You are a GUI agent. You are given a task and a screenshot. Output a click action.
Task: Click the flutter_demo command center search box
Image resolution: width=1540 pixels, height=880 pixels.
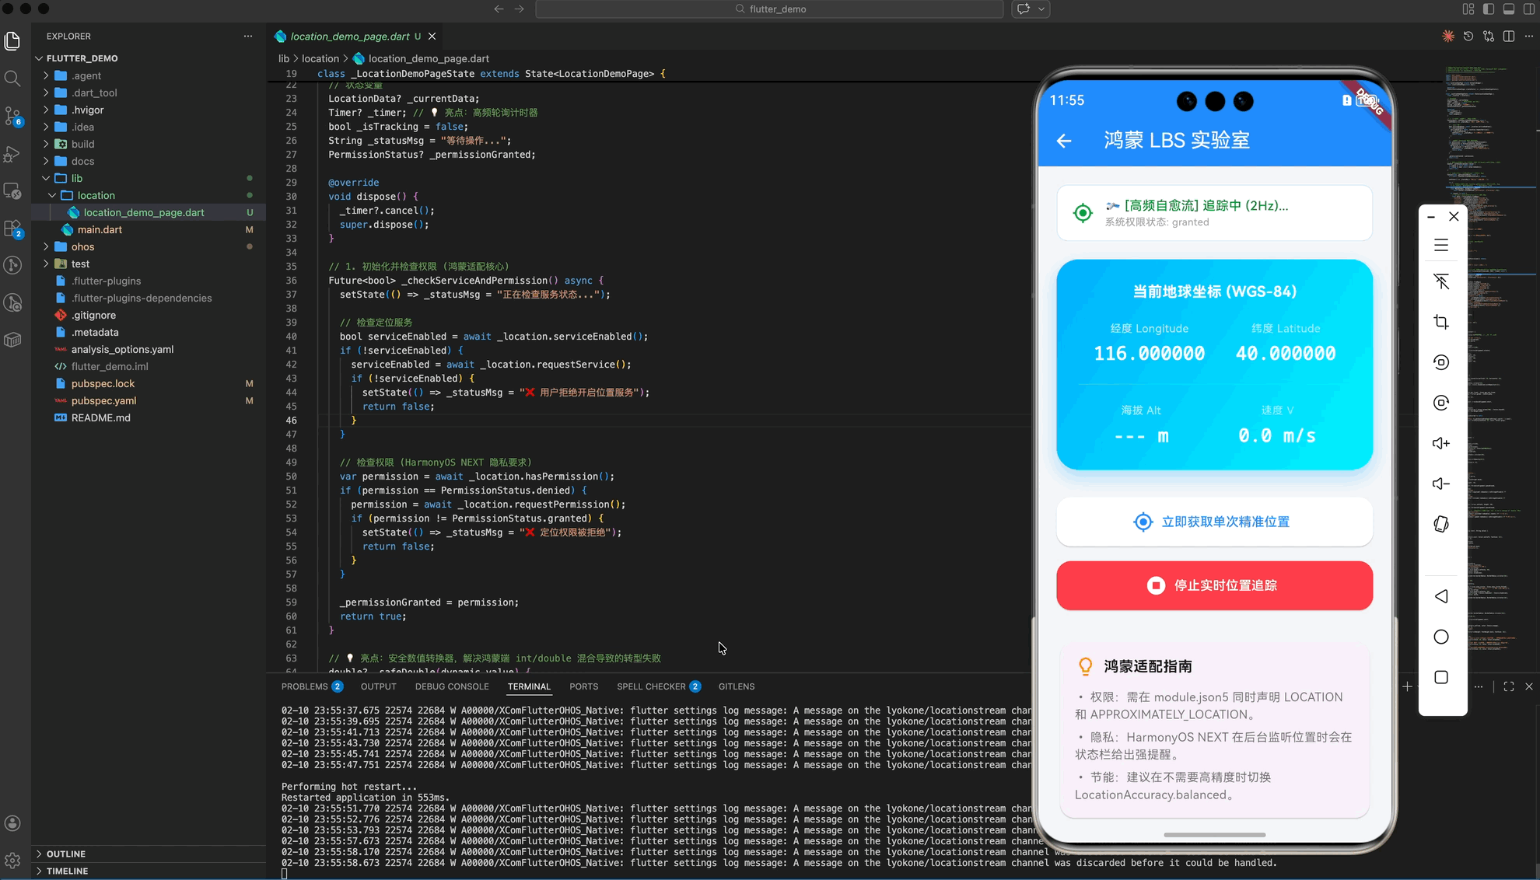click(x=769, y=9)
